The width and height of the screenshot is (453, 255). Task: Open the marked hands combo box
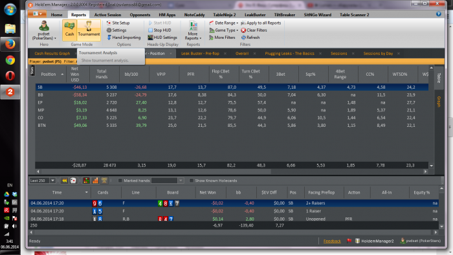(168, 181)
